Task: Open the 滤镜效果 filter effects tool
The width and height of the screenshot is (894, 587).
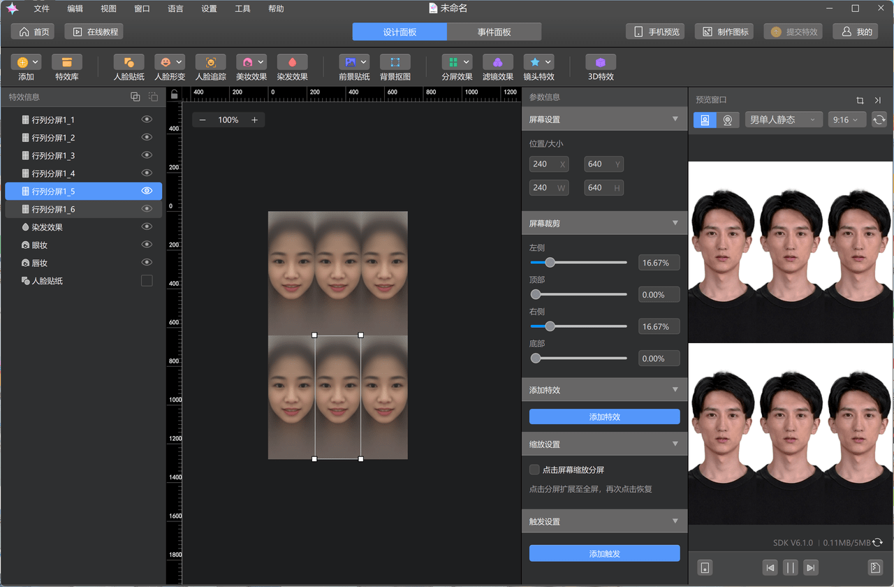Action: [497, 63]
